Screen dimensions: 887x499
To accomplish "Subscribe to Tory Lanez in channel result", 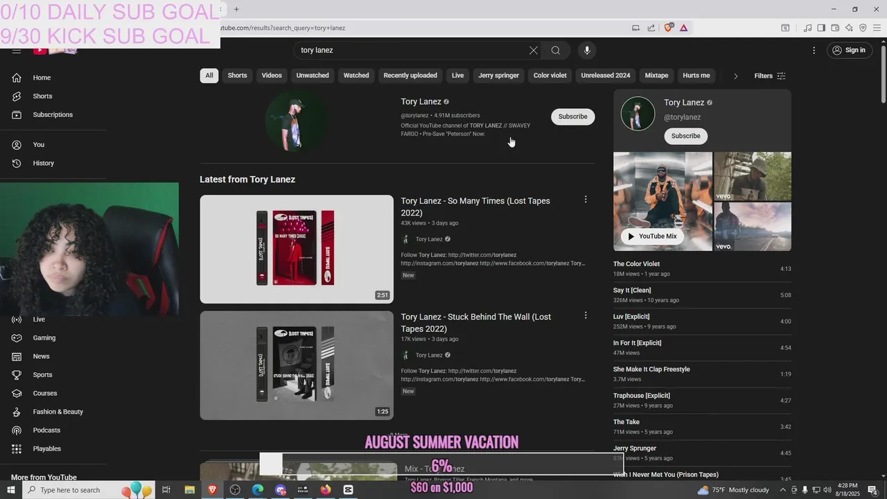I will coord(573,116).
